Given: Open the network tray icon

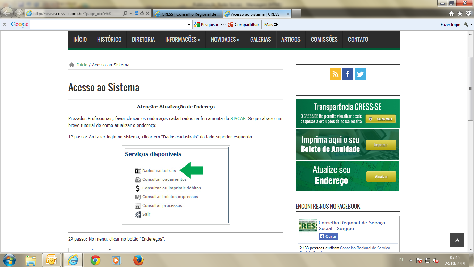Looking at the screenshot, I should click(x=428, y=260).
